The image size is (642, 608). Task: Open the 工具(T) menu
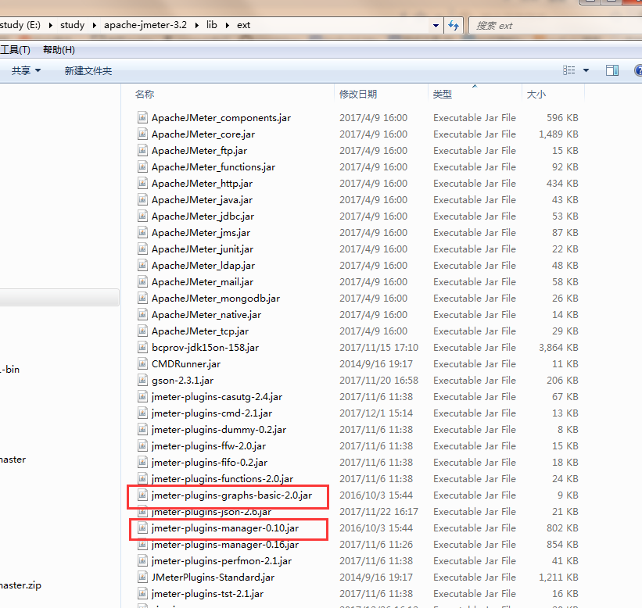(x=15, y=50)
